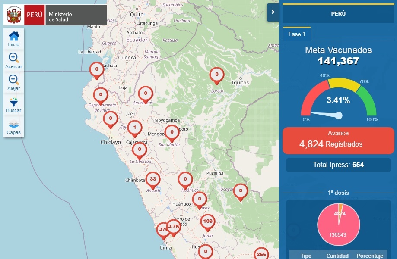Image resolution: width=397 pixels, height=259 pixels.
Task: Click the Tipo column header
Action: (x=306, y=256)
